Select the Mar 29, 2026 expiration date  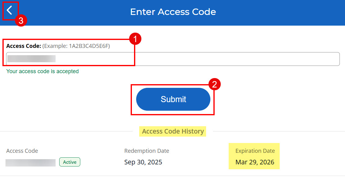255,162
